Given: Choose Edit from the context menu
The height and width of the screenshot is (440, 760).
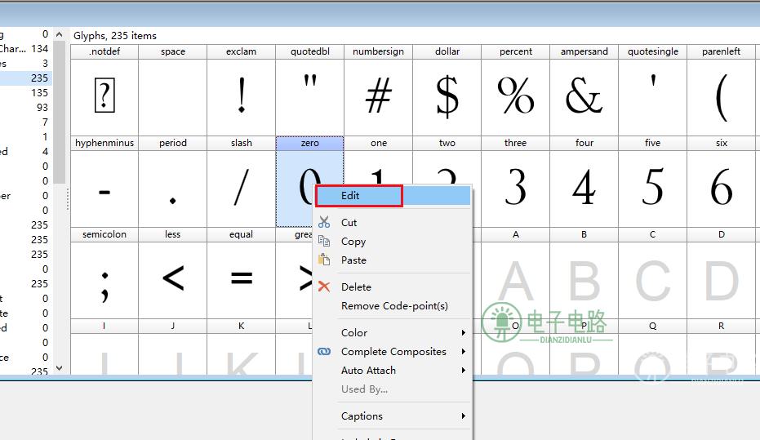Looking at the screenshot, I should click(x=393, y=196).
